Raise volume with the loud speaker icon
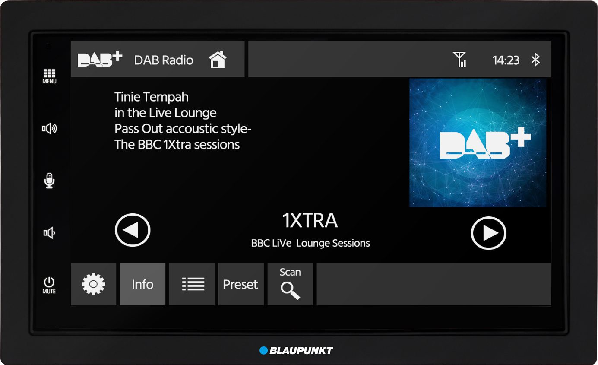This screenshot has height=365, width=598. (49, 128)
